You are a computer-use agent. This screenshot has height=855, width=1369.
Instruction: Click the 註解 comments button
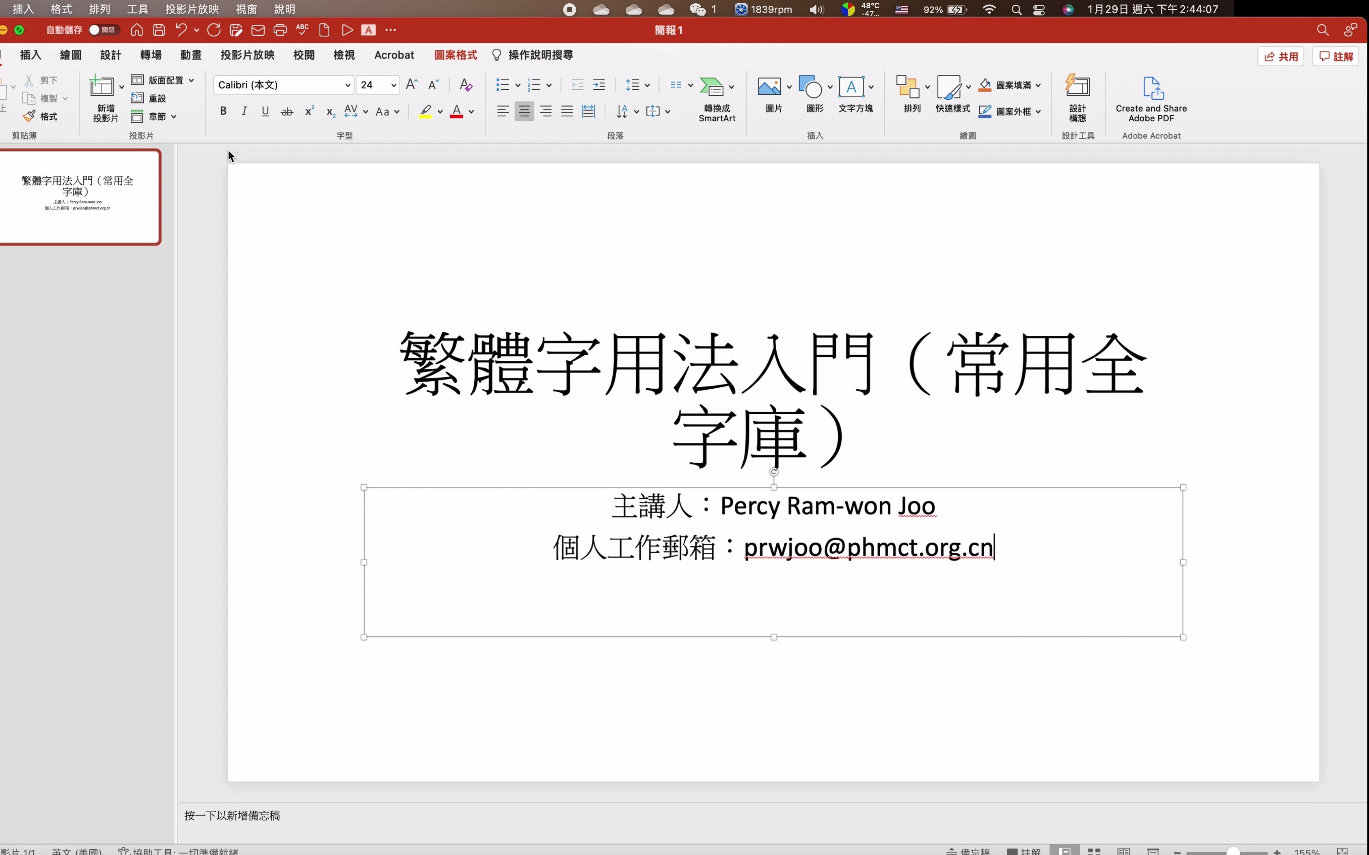pos(1336,56)
